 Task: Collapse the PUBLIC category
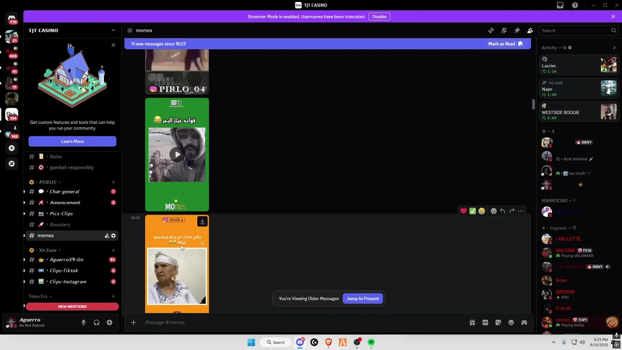click(48, 182)
